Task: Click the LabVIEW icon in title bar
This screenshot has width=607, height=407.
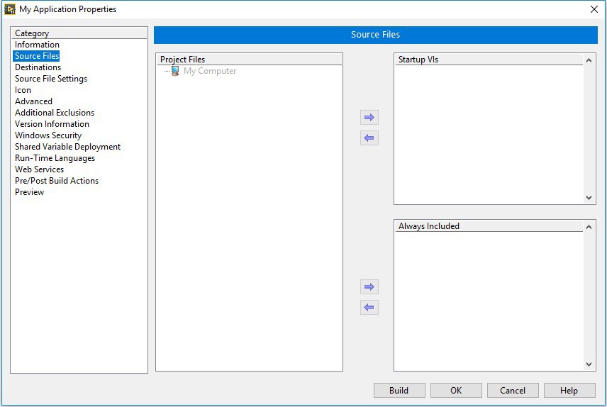Action: coord(10,9)
